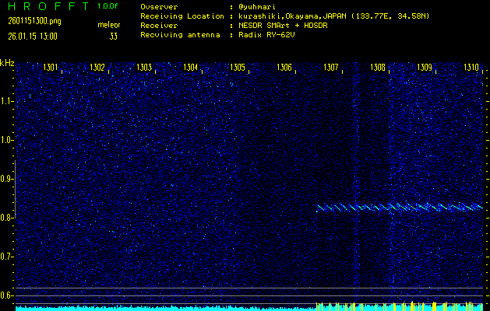Click the Receiver field label
Image resolution: width=490 pixels, height=311 pixels.
click(x=159, y=26)
